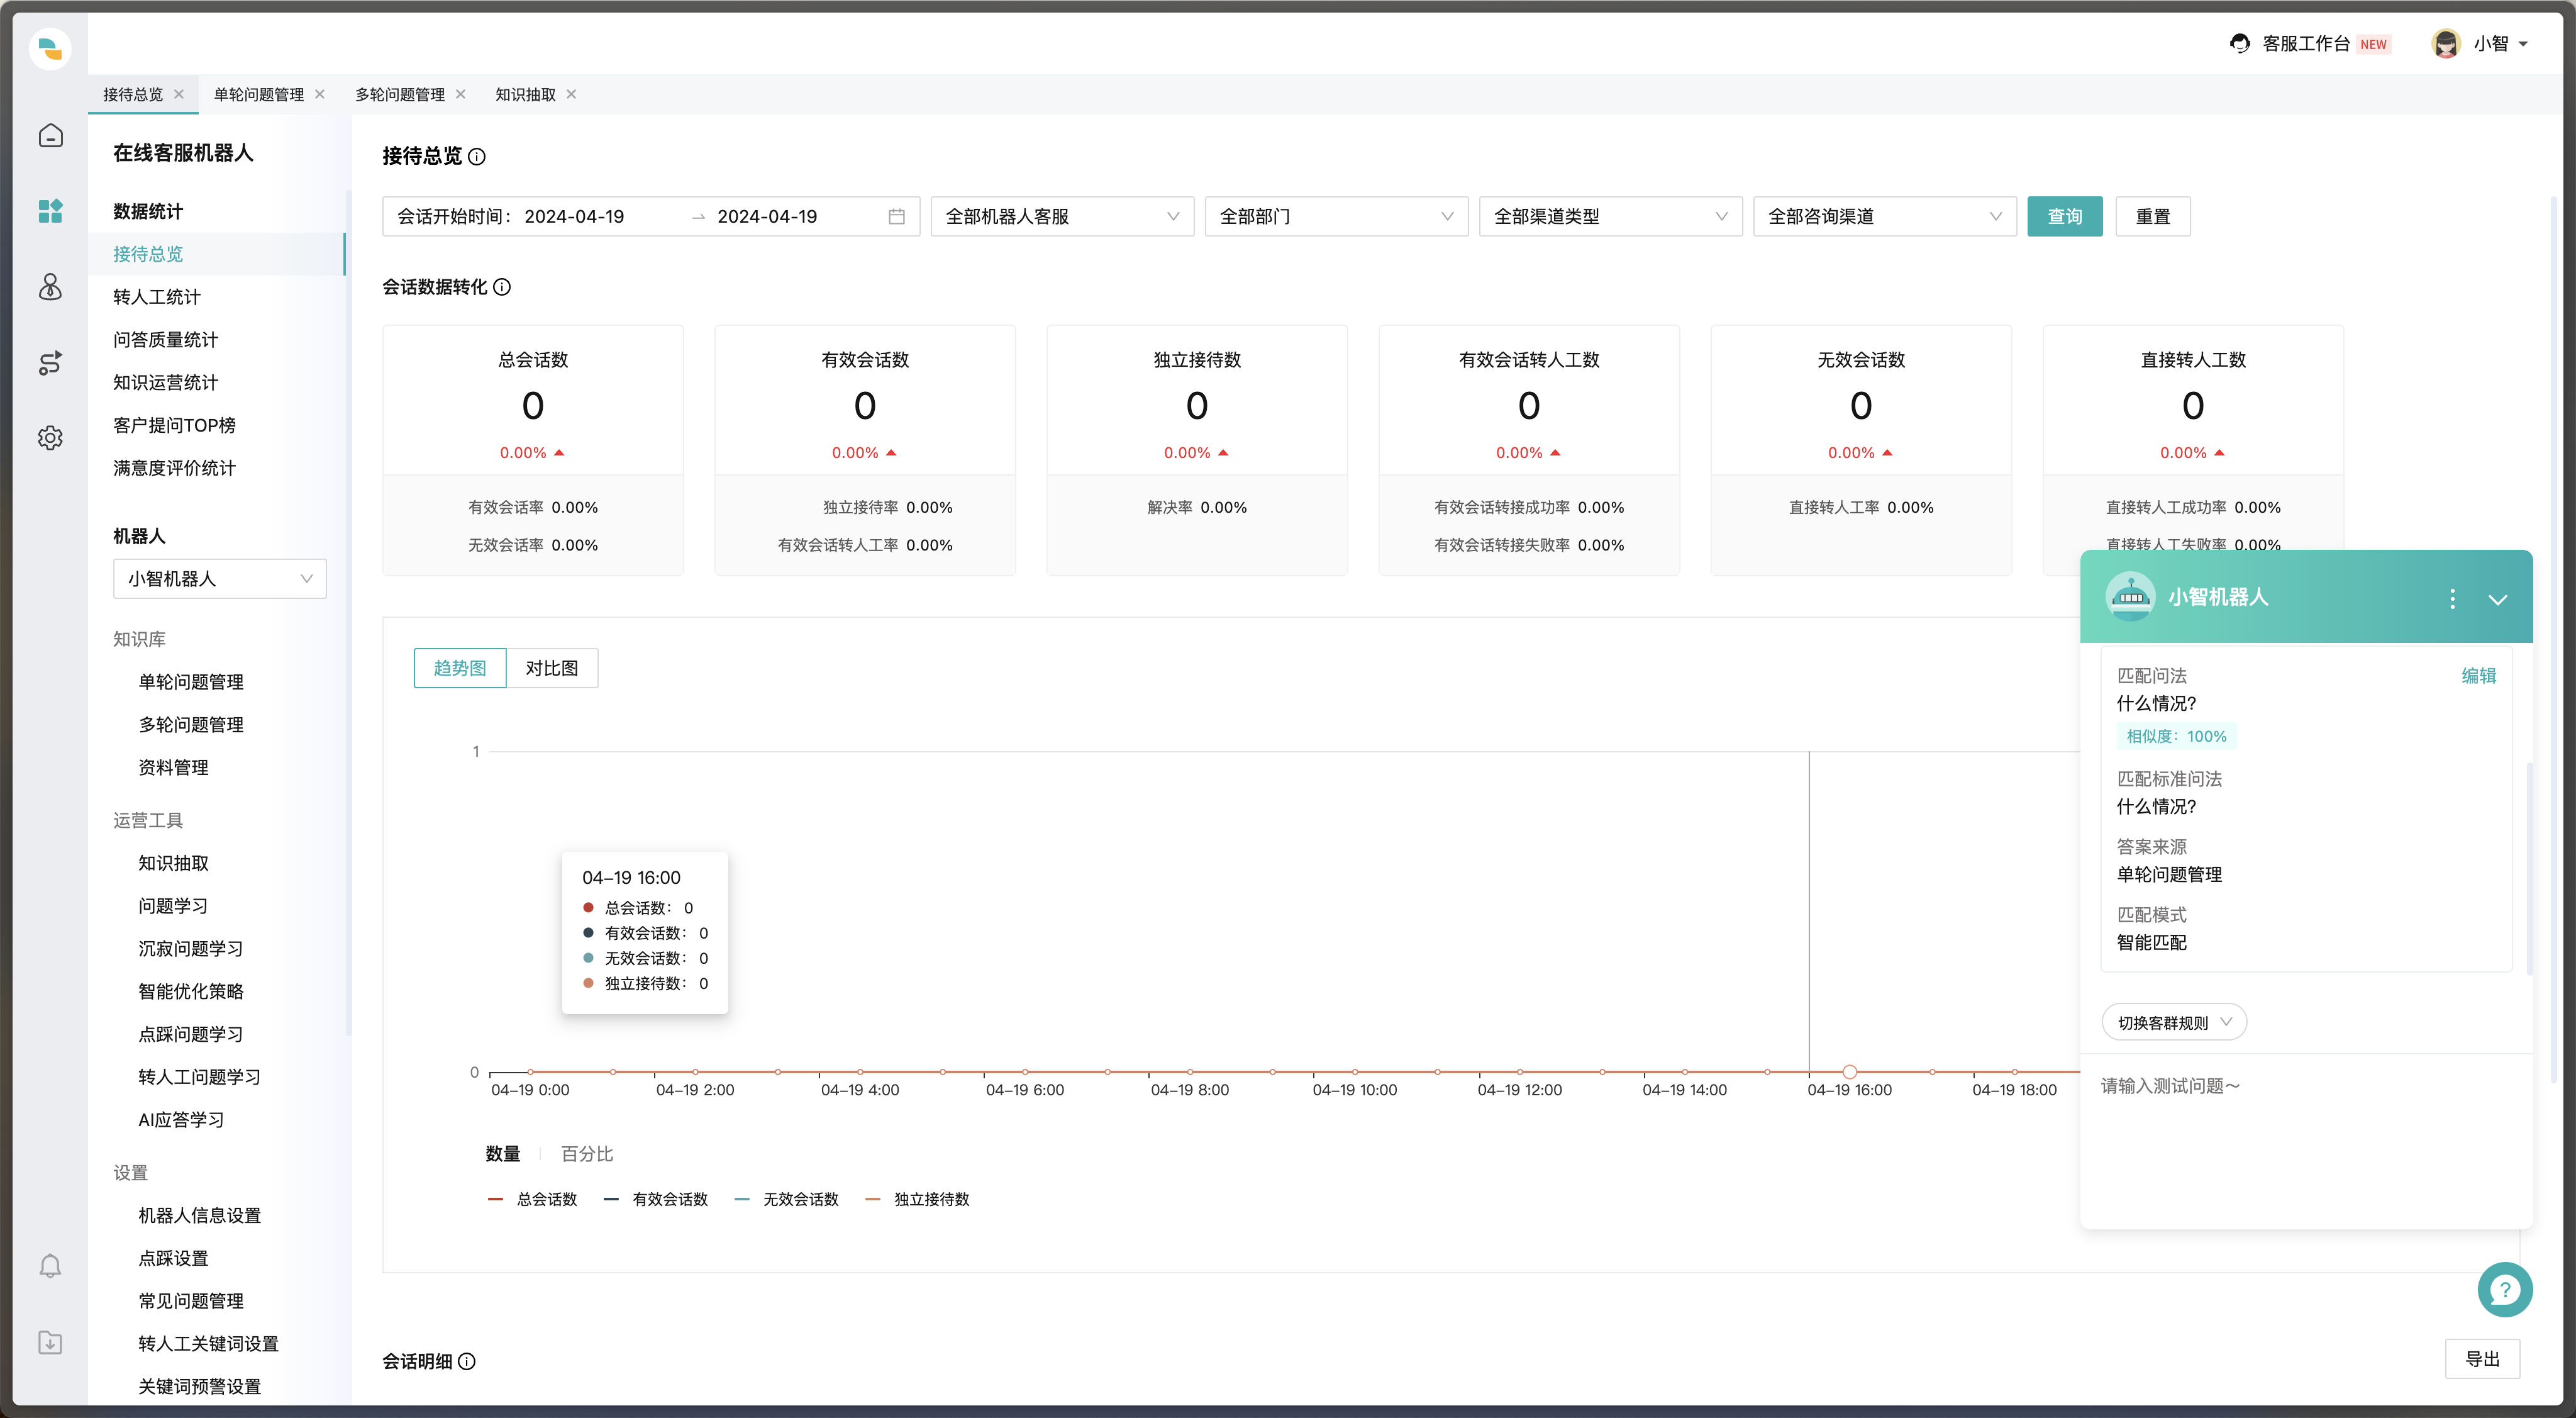
Task: Open 客服工作台 link in header
Action: (x=2306, y=43)
